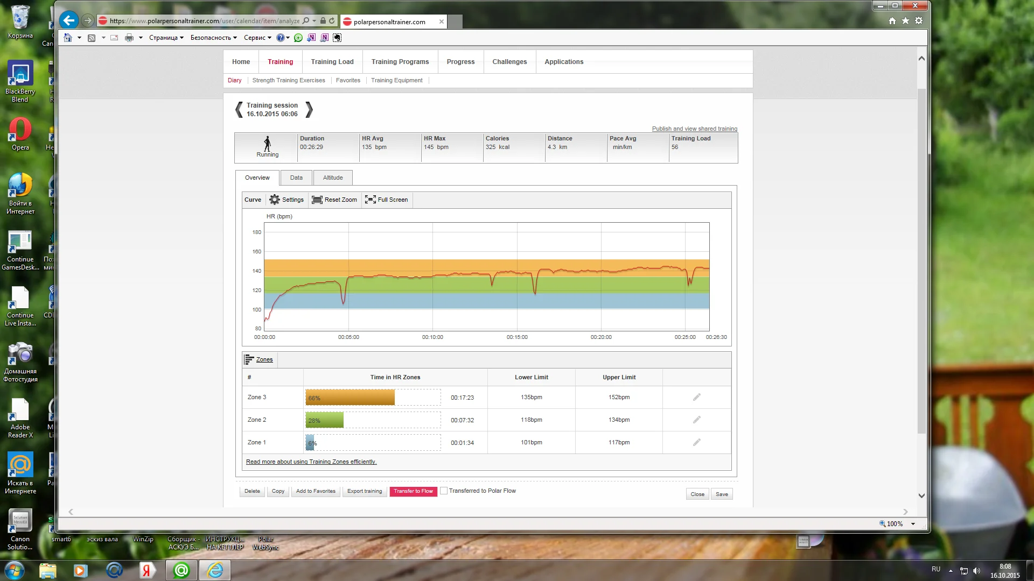Switch the chart to Full Screen

point(371,200)
